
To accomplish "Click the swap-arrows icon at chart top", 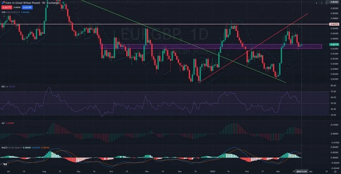I will coord(327,3).
